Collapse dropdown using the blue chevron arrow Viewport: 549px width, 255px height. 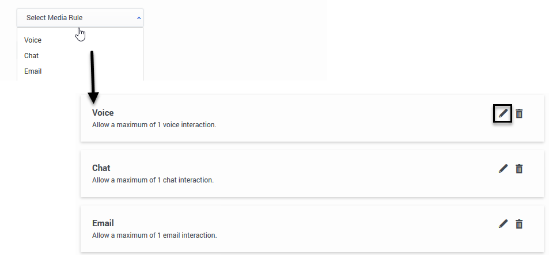[x=139, y=18]
